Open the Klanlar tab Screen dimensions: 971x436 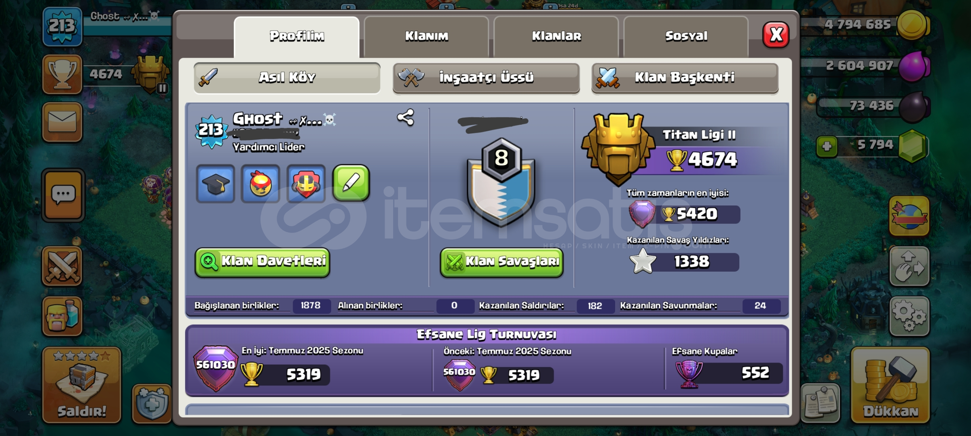(x=556, y=36)
